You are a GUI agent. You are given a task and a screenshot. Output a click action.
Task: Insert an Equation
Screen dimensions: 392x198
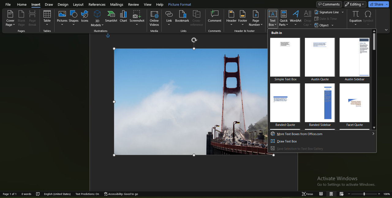pyautogui.click(x=356, y=18)
